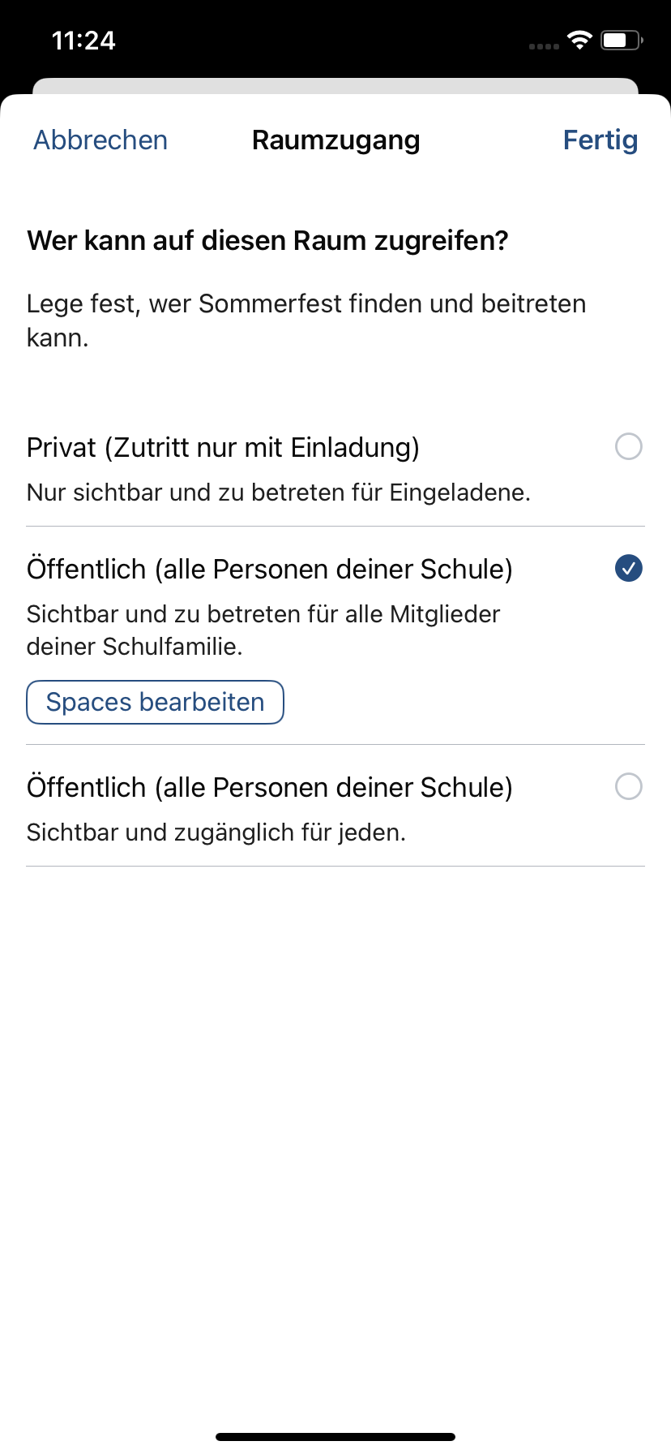
Task: Click the "Wer kann auf diesen Raum zugreifen?" heading
Action: coord(267,241)
